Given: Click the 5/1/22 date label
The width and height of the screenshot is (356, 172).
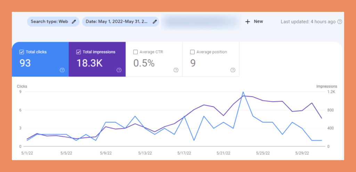Looking at the screenshot, I should pyautogui.click(x=27, y=153).
